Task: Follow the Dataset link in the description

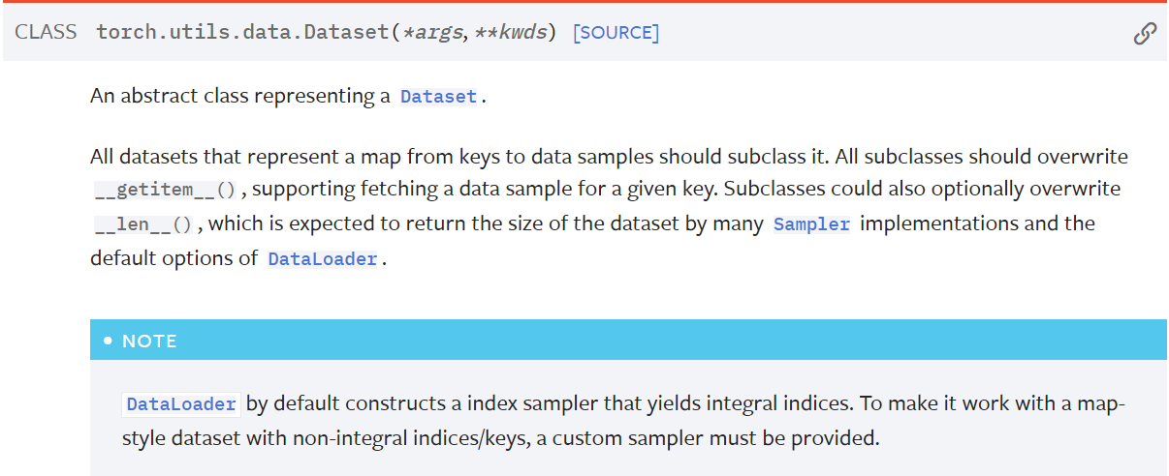Action: [x=438, y=97]
